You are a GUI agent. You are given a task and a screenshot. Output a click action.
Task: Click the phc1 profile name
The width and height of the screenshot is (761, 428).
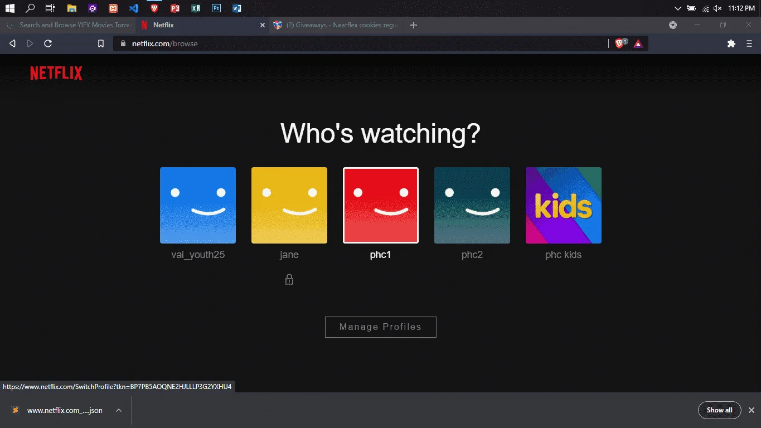click(x=381, y=255)
